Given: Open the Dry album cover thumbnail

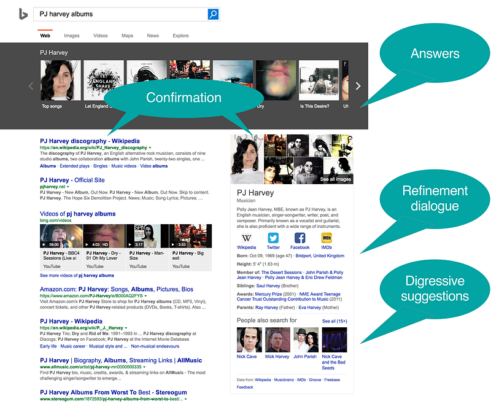Looking at the screenshot, I should [x=276, y=80].
